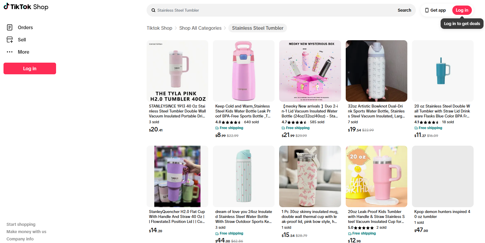Click the Make money with us link
The width and height of the screenshot is (485, 243).
26,232
